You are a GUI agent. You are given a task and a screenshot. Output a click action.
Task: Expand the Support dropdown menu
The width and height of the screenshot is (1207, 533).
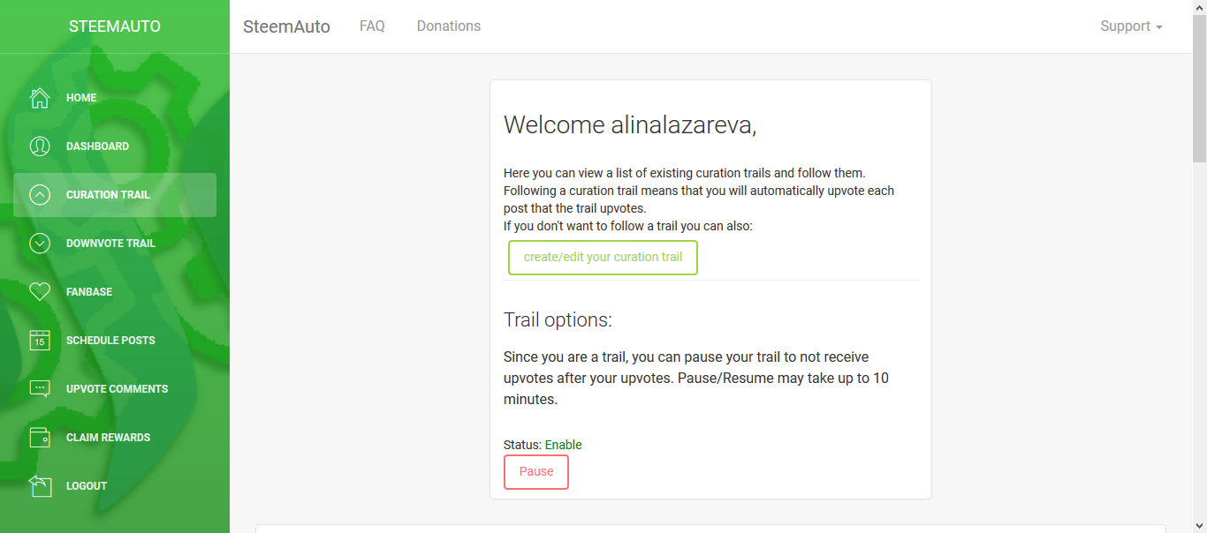tap(1131, 26)
